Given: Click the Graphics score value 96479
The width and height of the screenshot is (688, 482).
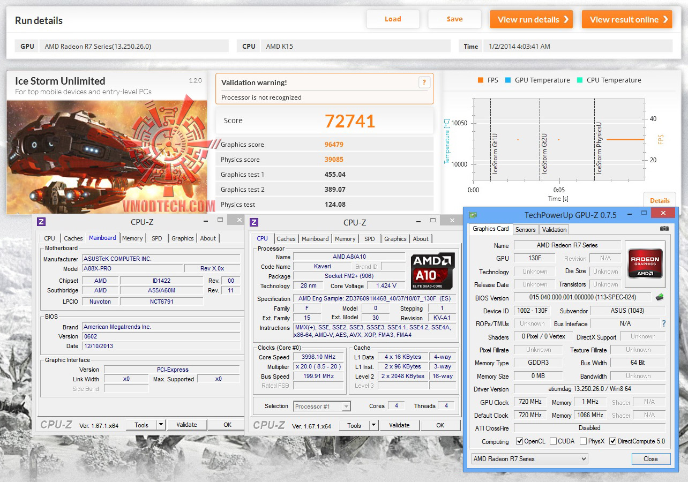Looking at the screenshot, I should click(x=334, y=145).
